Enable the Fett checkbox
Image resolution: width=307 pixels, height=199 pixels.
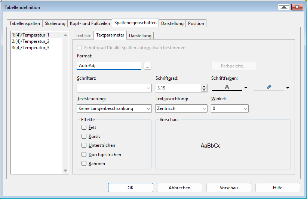tap(84, 127)
